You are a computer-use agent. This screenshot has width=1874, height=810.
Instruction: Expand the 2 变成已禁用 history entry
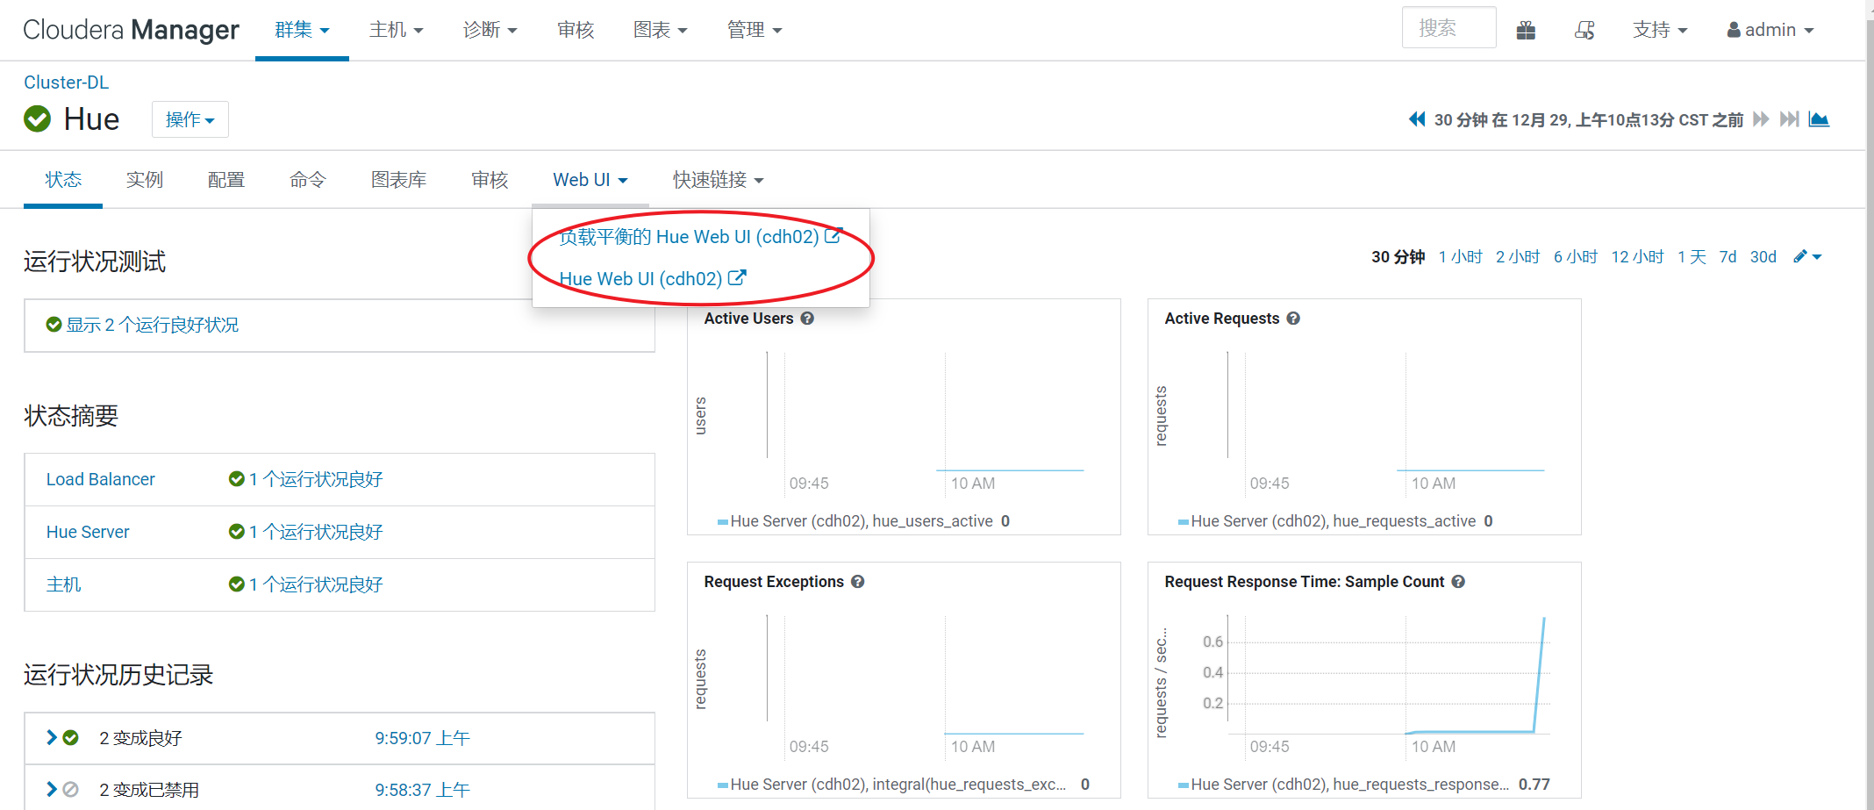pyautogui.click(x=52, y=790)
